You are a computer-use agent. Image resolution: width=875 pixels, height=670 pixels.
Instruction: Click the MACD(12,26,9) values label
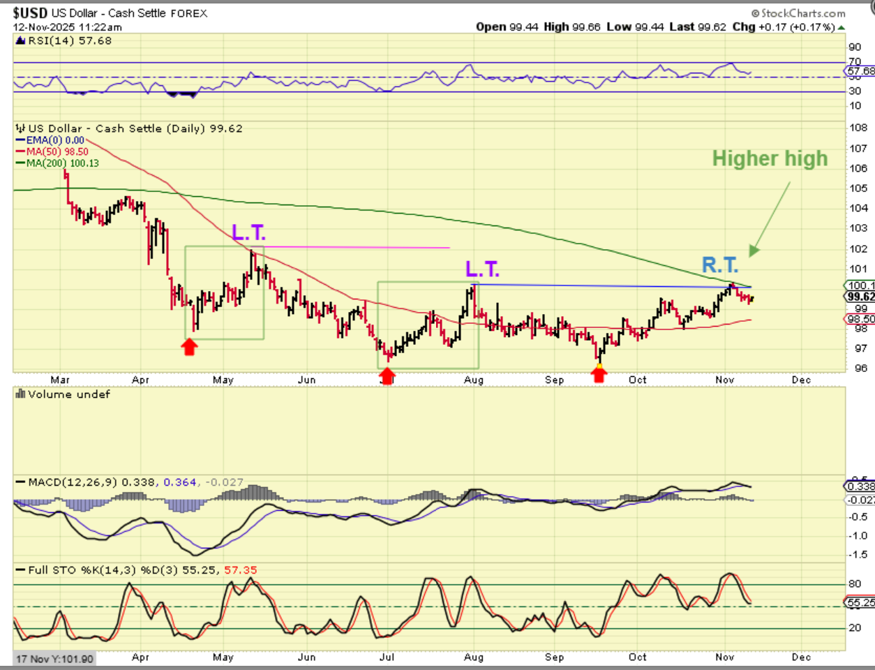[136, 482]
